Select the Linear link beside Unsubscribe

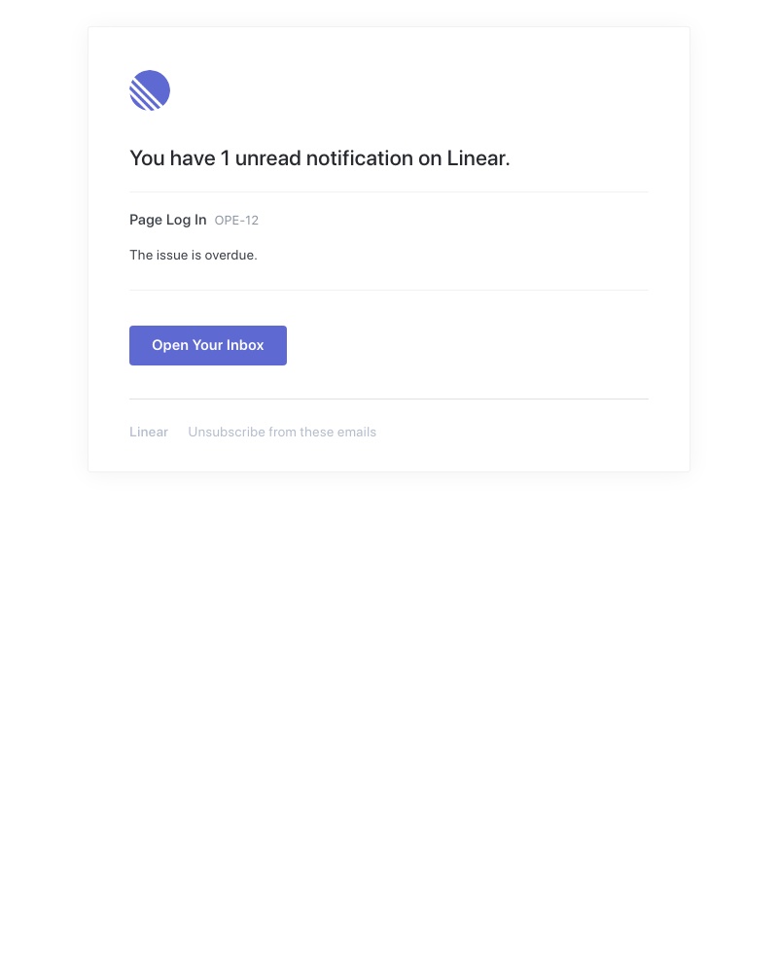coord(149,432)
